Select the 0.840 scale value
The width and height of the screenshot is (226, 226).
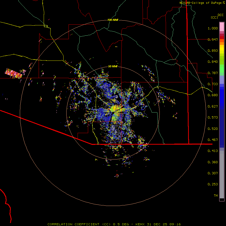pyautogui.click(x=213, y=62)
